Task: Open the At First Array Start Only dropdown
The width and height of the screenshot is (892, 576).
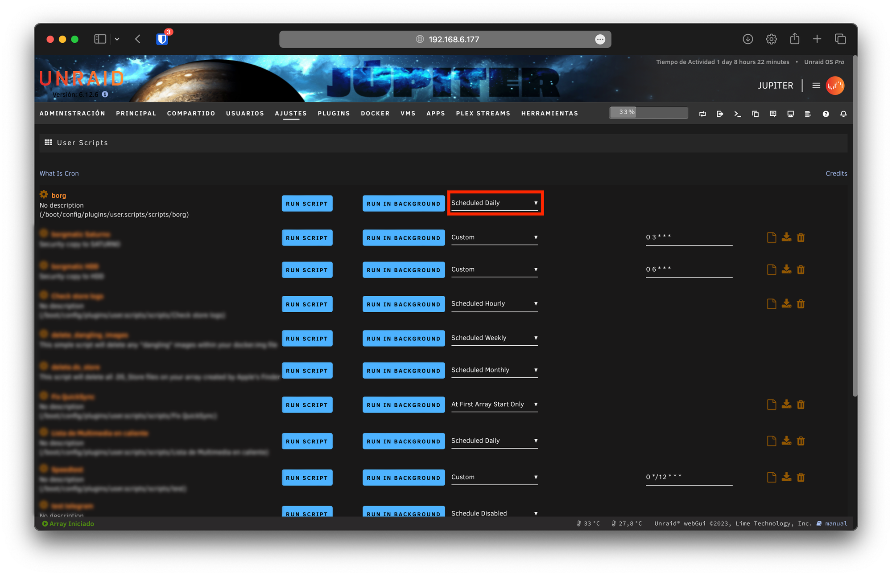Action: [x=494, y=404]
